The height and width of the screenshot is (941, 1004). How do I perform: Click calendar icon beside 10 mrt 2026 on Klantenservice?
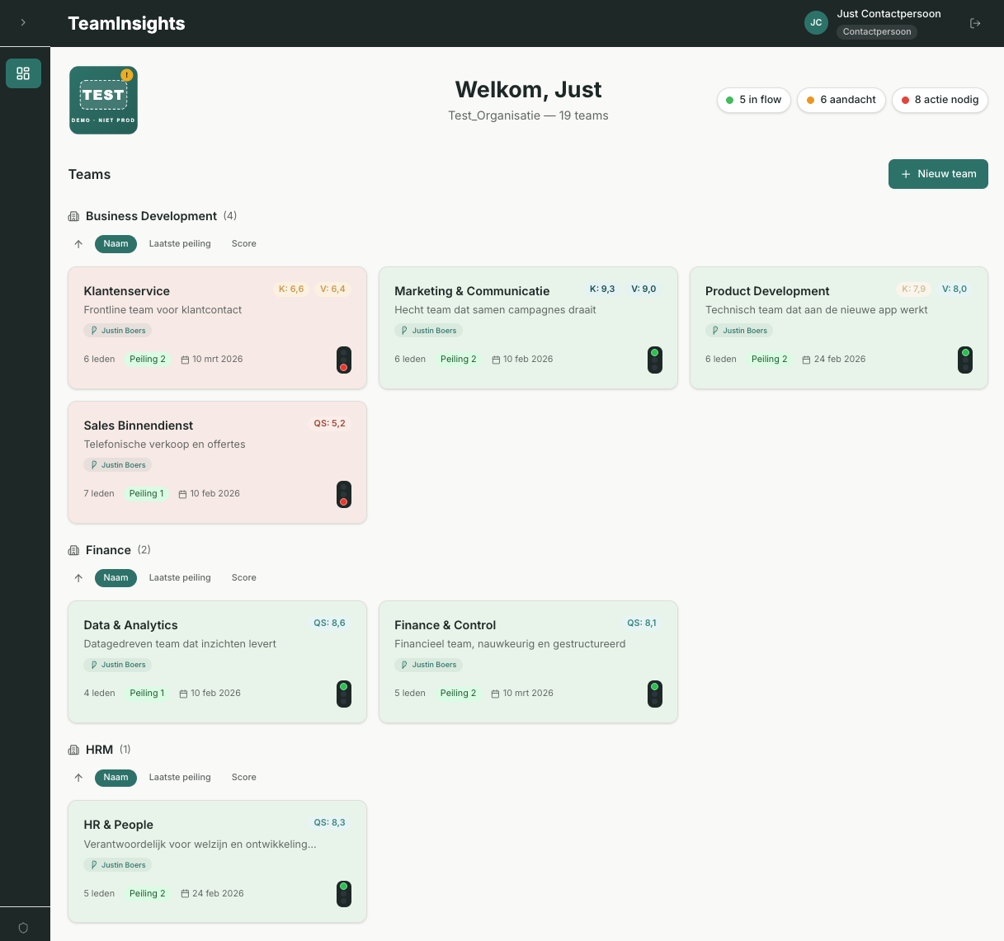pyautogui.click(x=185, y=360)
